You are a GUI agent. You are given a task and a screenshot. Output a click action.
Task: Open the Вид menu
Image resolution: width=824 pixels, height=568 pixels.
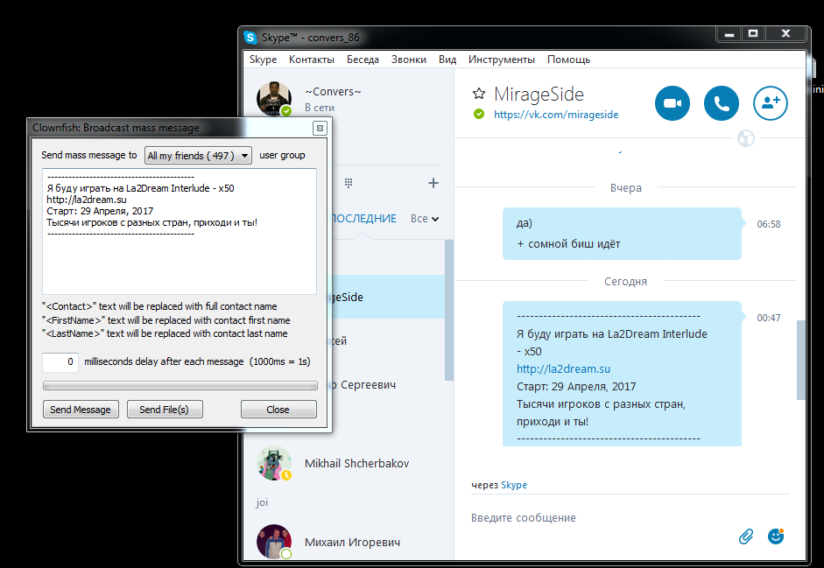pyautogui.click(x=447, y=60)
